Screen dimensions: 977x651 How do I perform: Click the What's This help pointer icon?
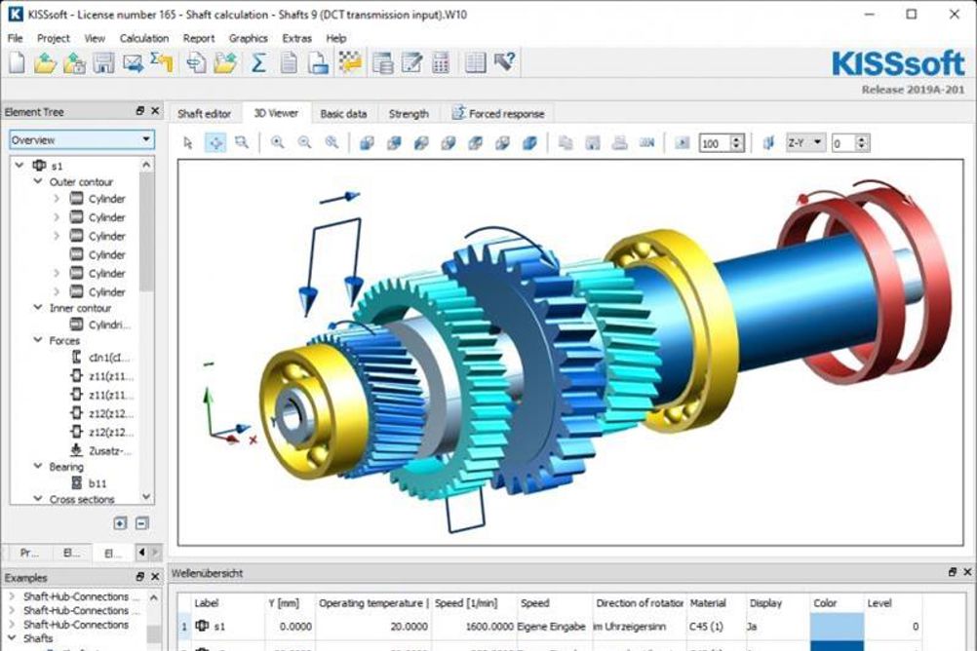(x=505, y=62)
